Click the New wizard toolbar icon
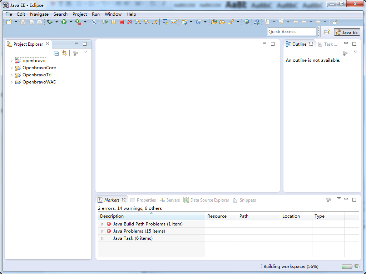 (x=9, y=22)
